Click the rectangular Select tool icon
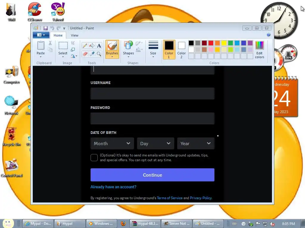Screen dimensions: 305x228 click(63, 46)
